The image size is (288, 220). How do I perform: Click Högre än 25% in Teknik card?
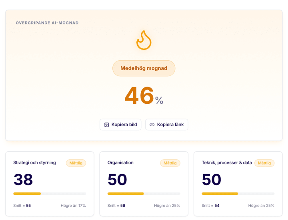coord(261,206)
